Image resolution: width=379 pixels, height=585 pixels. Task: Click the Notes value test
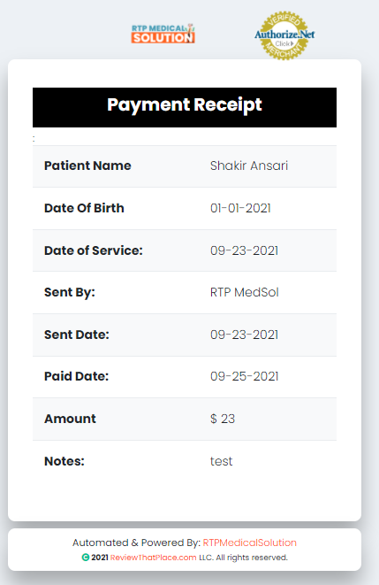[221, 461]
